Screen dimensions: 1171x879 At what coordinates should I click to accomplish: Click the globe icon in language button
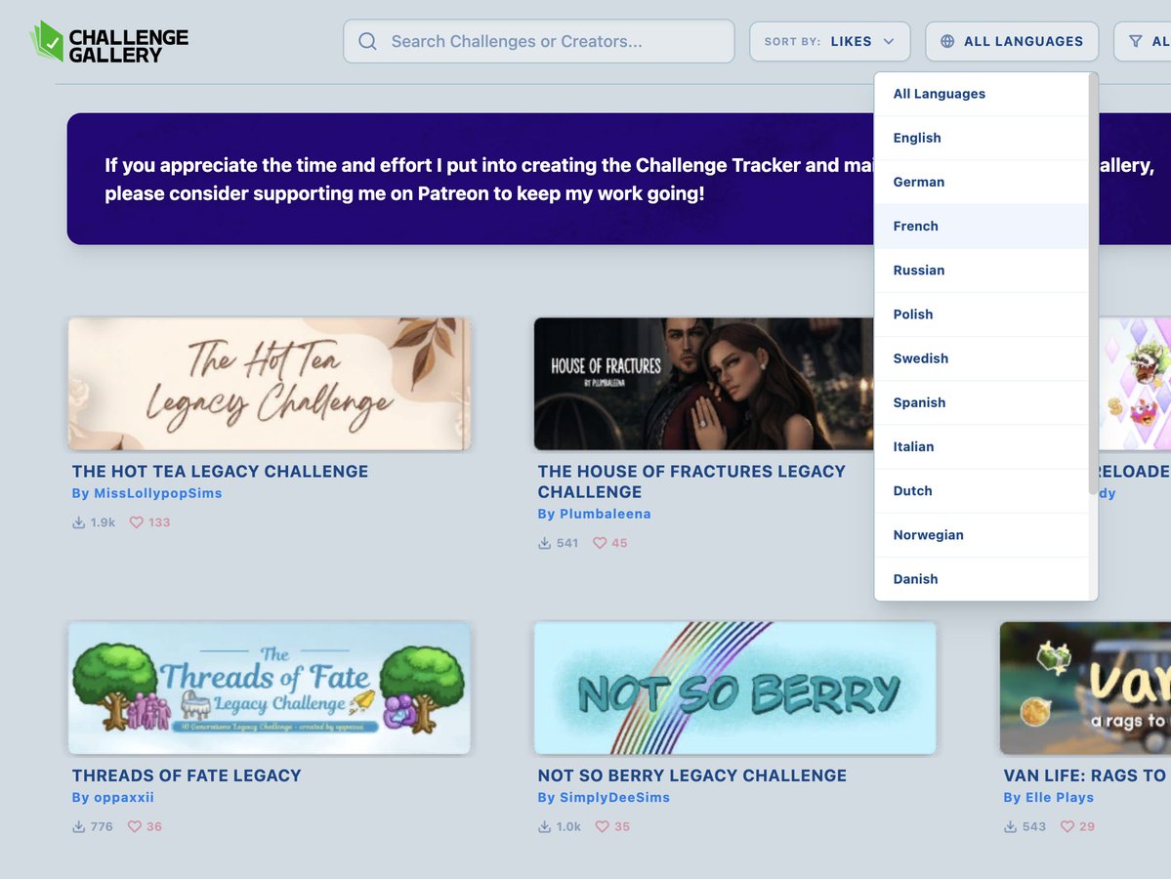pos(947,41)
